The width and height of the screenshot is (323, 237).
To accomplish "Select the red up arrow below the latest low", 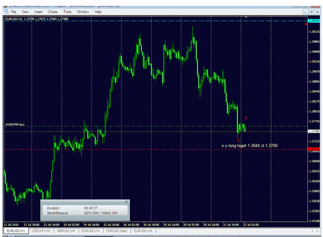I will (x=239, y=140).
